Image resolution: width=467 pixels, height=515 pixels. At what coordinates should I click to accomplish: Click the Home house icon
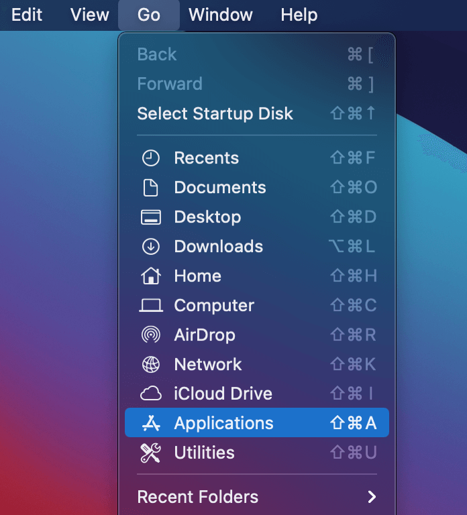(151, 276)
